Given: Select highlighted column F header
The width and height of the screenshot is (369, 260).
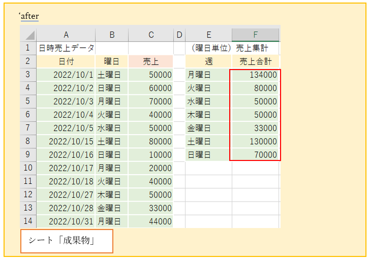Looking at the screenshot, I should pos(255,35).
